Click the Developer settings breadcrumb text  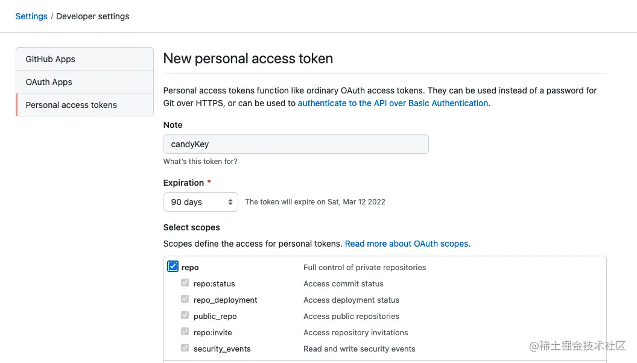(93, 16)
